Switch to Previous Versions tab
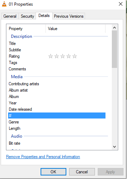Screen dimensions: 127x179 pos(69,16)
